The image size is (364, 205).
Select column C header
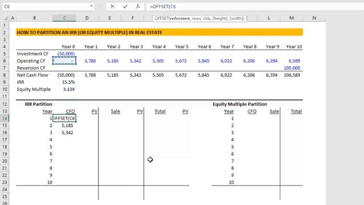tap(64, 18)
